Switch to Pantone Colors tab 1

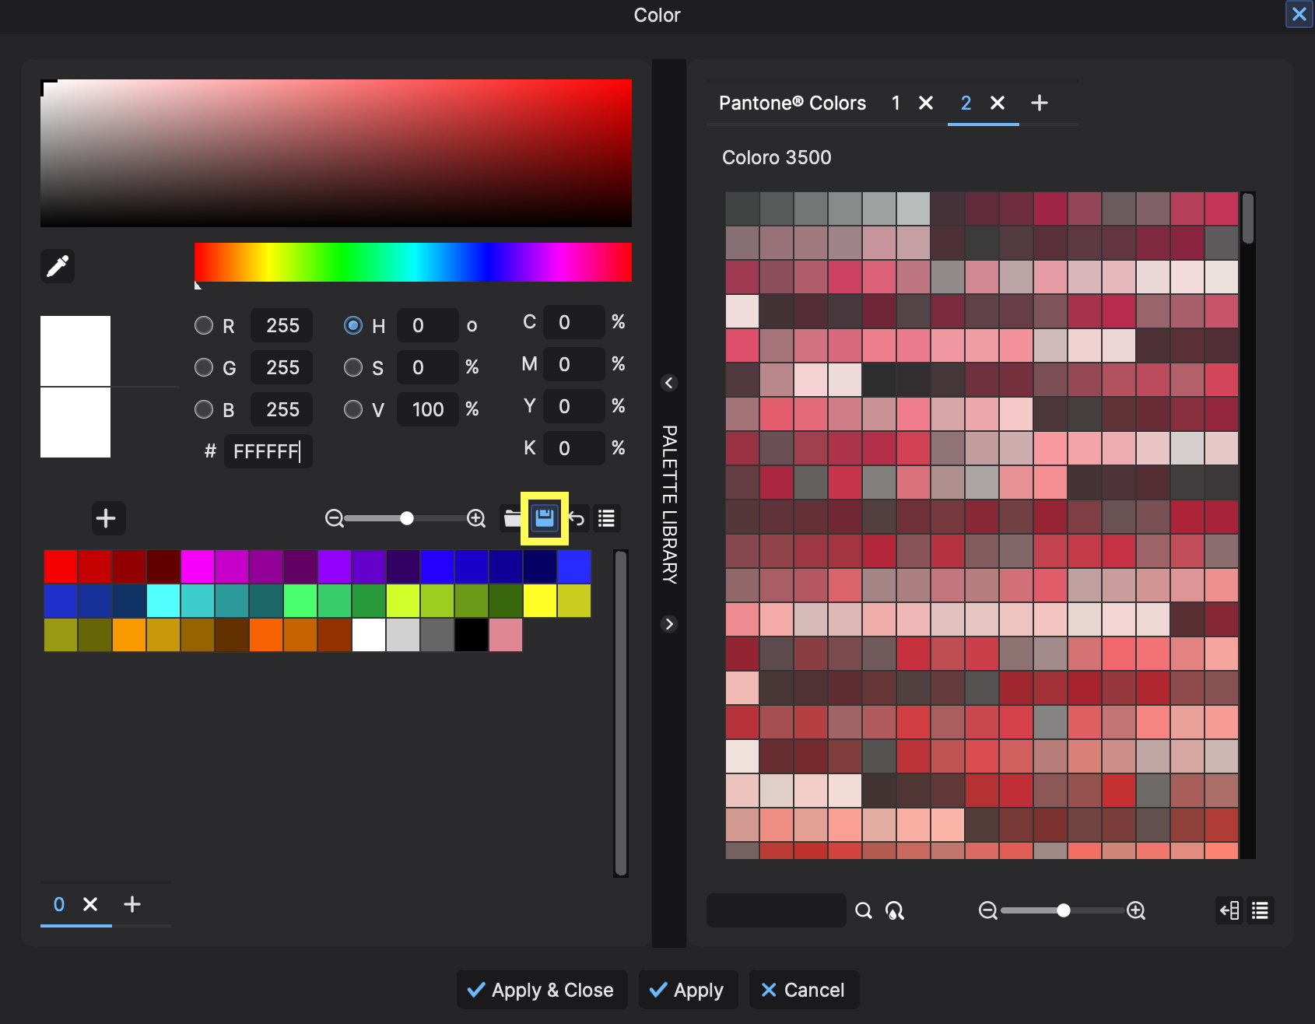895,102
